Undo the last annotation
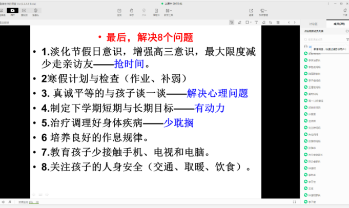The image size is (349, 208). click(x=270, y=23)
